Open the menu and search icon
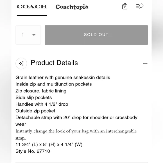163x163 pixels. pyautogui.click(x=140, y=6)
